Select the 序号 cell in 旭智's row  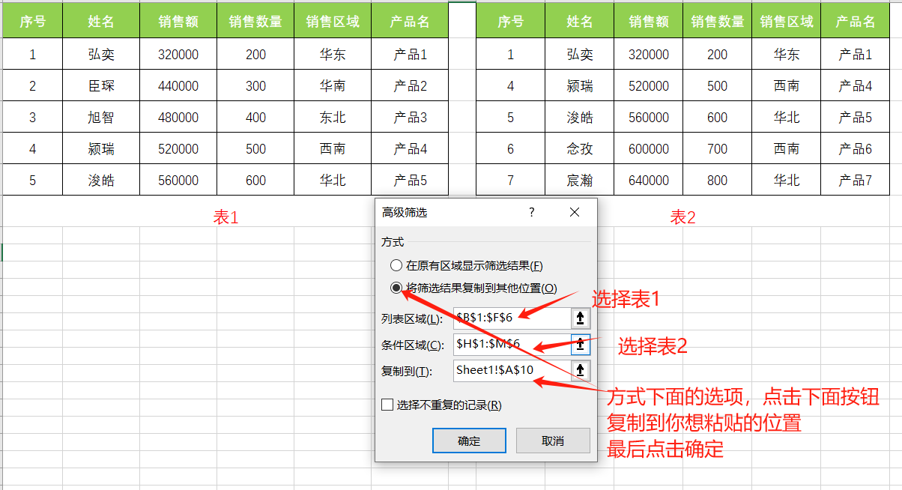click(x=32, y=118)
